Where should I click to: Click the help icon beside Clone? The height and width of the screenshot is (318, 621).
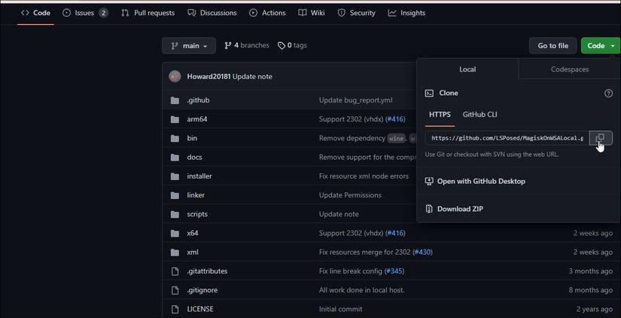pyautogui.click(x=608, y=93)
